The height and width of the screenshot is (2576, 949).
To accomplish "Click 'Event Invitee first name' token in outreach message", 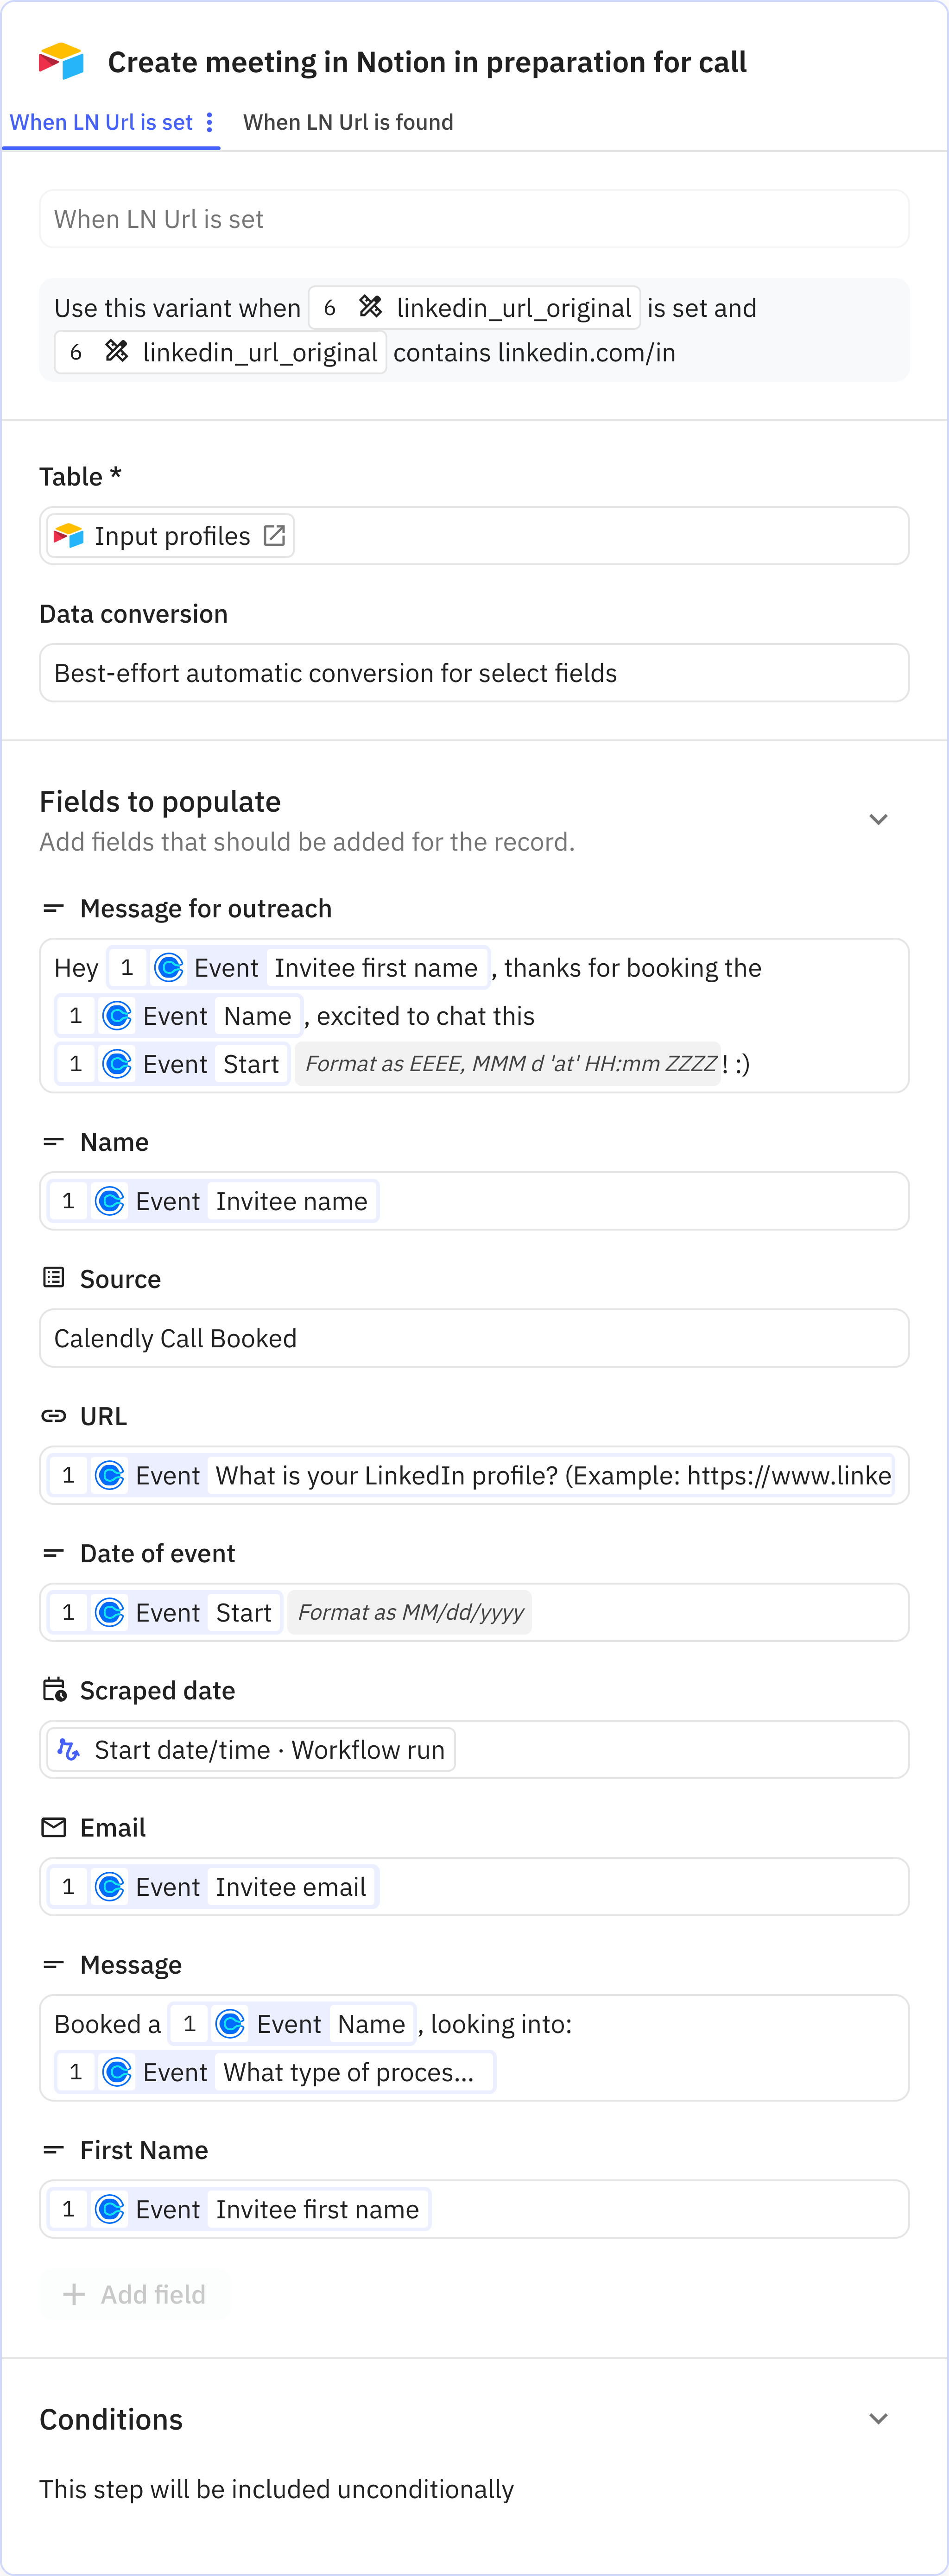I will [x=298, y=967].
